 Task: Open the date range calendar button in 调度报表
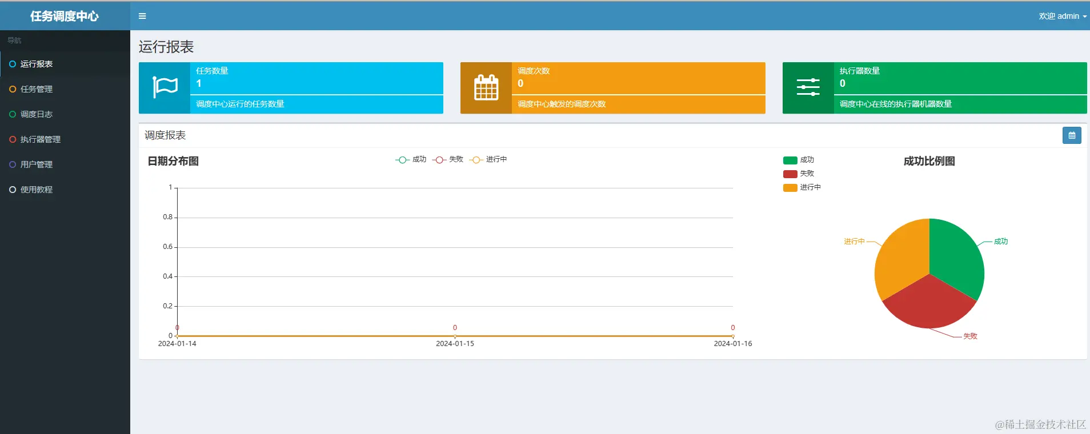[x=1072, y=135]
